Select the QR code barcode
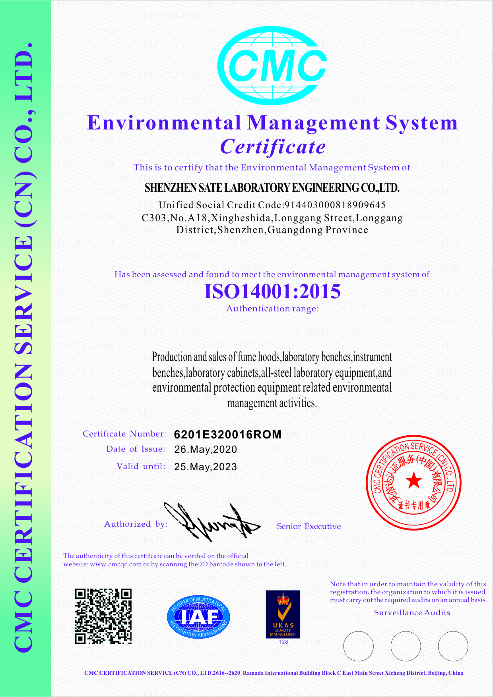 (x=103, y=616)
